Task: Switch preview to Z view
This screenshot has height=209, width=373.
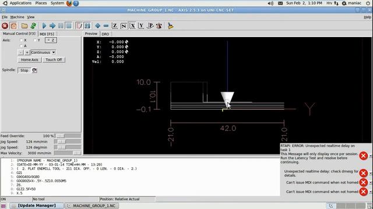Action: (115, 26)
